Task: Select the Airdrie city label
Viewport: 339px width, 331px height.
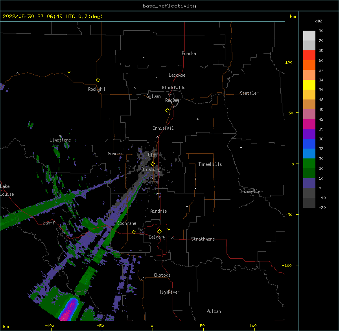Action: coord(159,211)
